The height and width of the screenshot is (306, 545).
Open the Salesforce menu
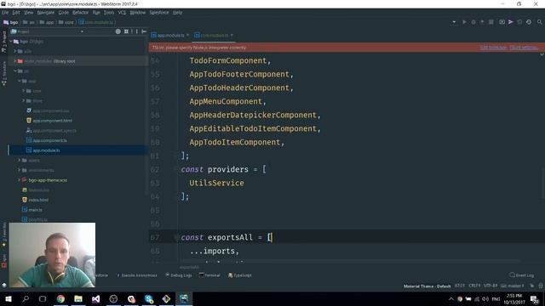click(x=159, y=13)
